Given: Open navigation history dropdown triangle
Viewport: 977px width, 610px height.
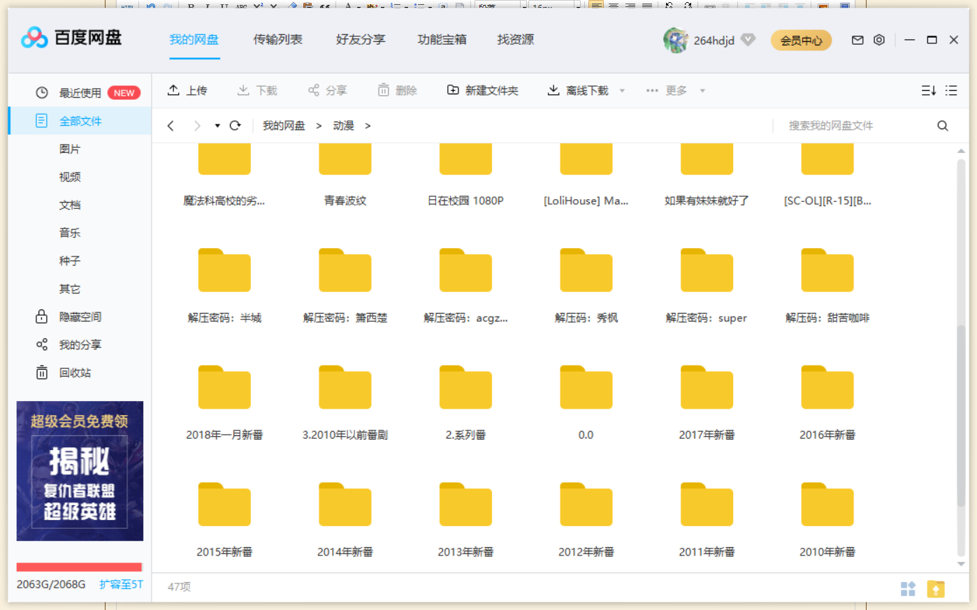Looking at the screenshot, I should click(x=217, y=126).
